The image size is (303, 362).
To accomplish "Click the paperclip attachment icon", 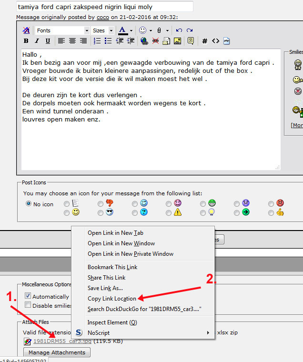I will [x=159, y=30].
